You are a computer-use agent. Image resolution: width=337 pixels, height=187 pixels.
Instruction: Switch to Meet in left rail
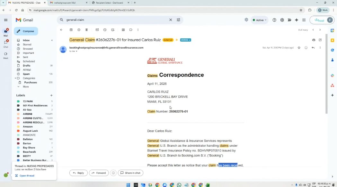[x=6, y=55]
